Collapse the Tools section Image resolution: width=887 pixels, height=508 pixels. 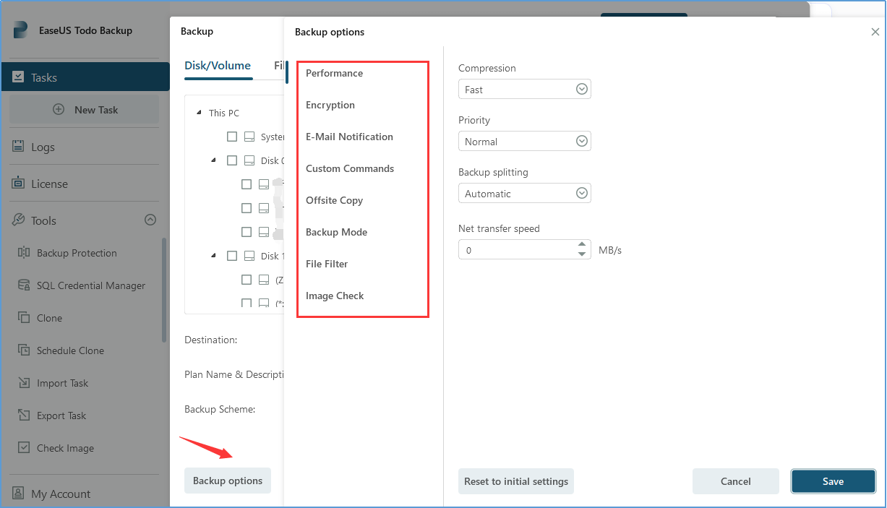150,220
